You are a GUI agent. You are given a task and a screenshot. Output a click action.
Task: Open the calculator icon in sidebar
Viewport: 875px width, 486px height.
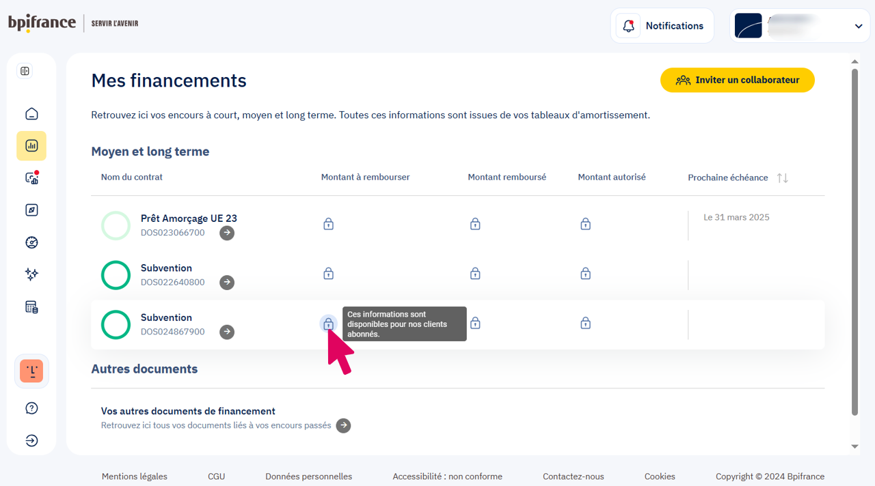click(31, 307)
